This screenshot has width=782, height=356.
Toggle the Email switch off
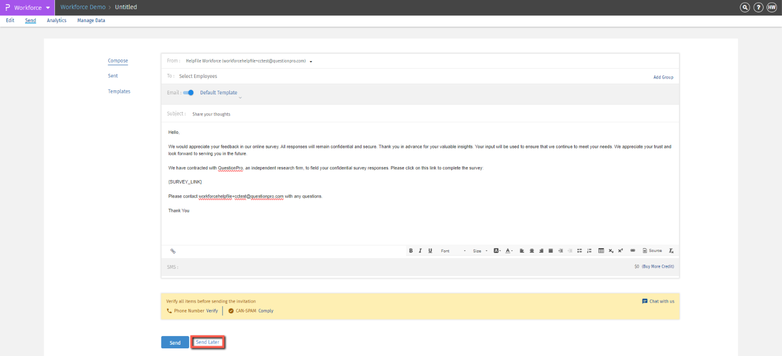188,93
